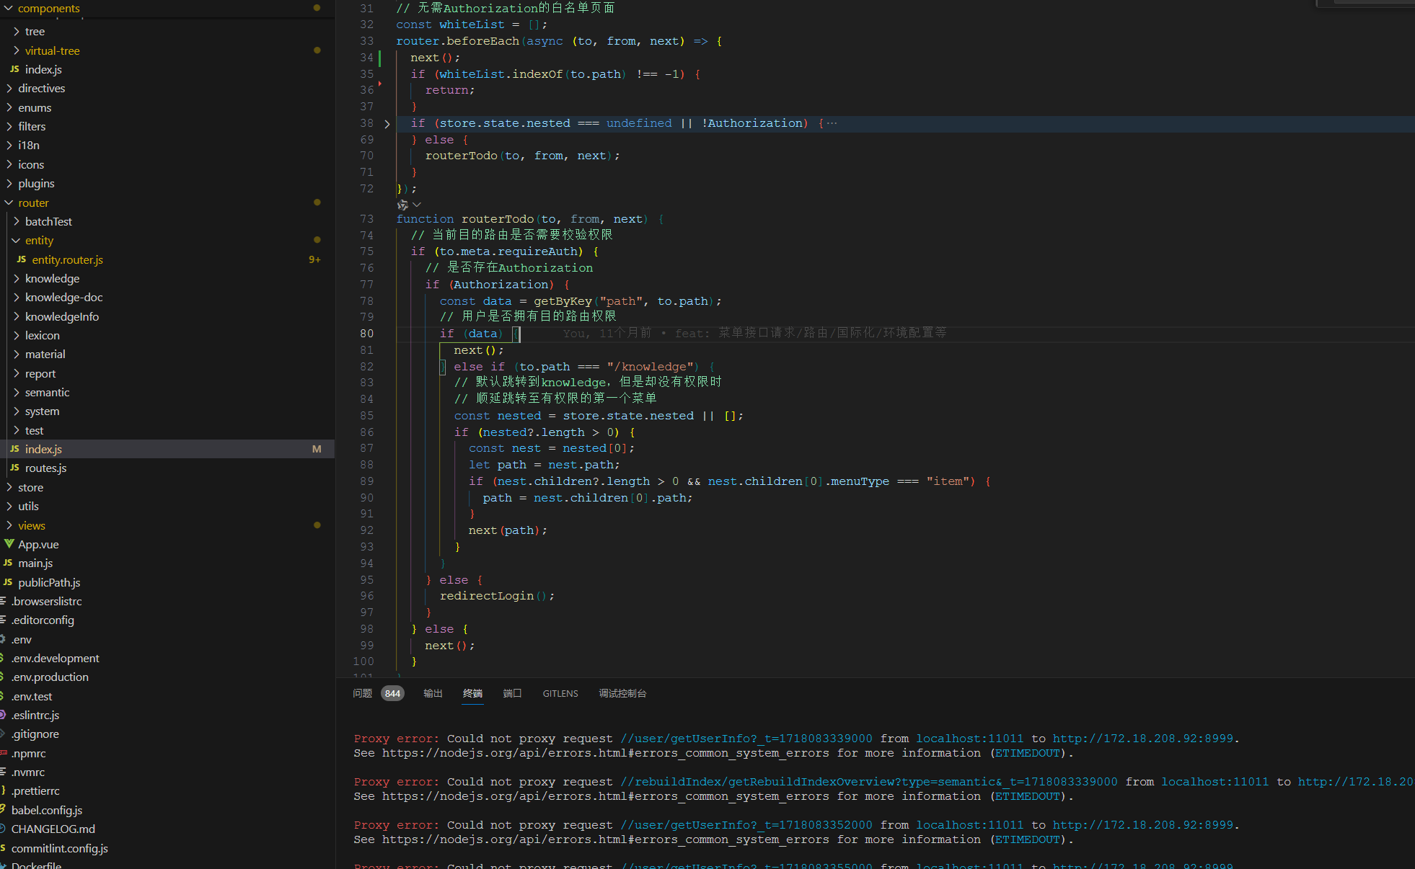Screen dimensions: 1415x869
Task: Click modified M badge on index.js
Action: point(317,450)
